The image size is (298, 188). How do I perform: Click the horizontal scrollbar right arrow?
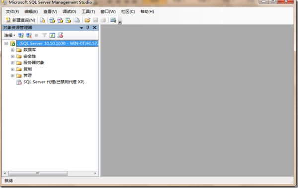[95, 173]
